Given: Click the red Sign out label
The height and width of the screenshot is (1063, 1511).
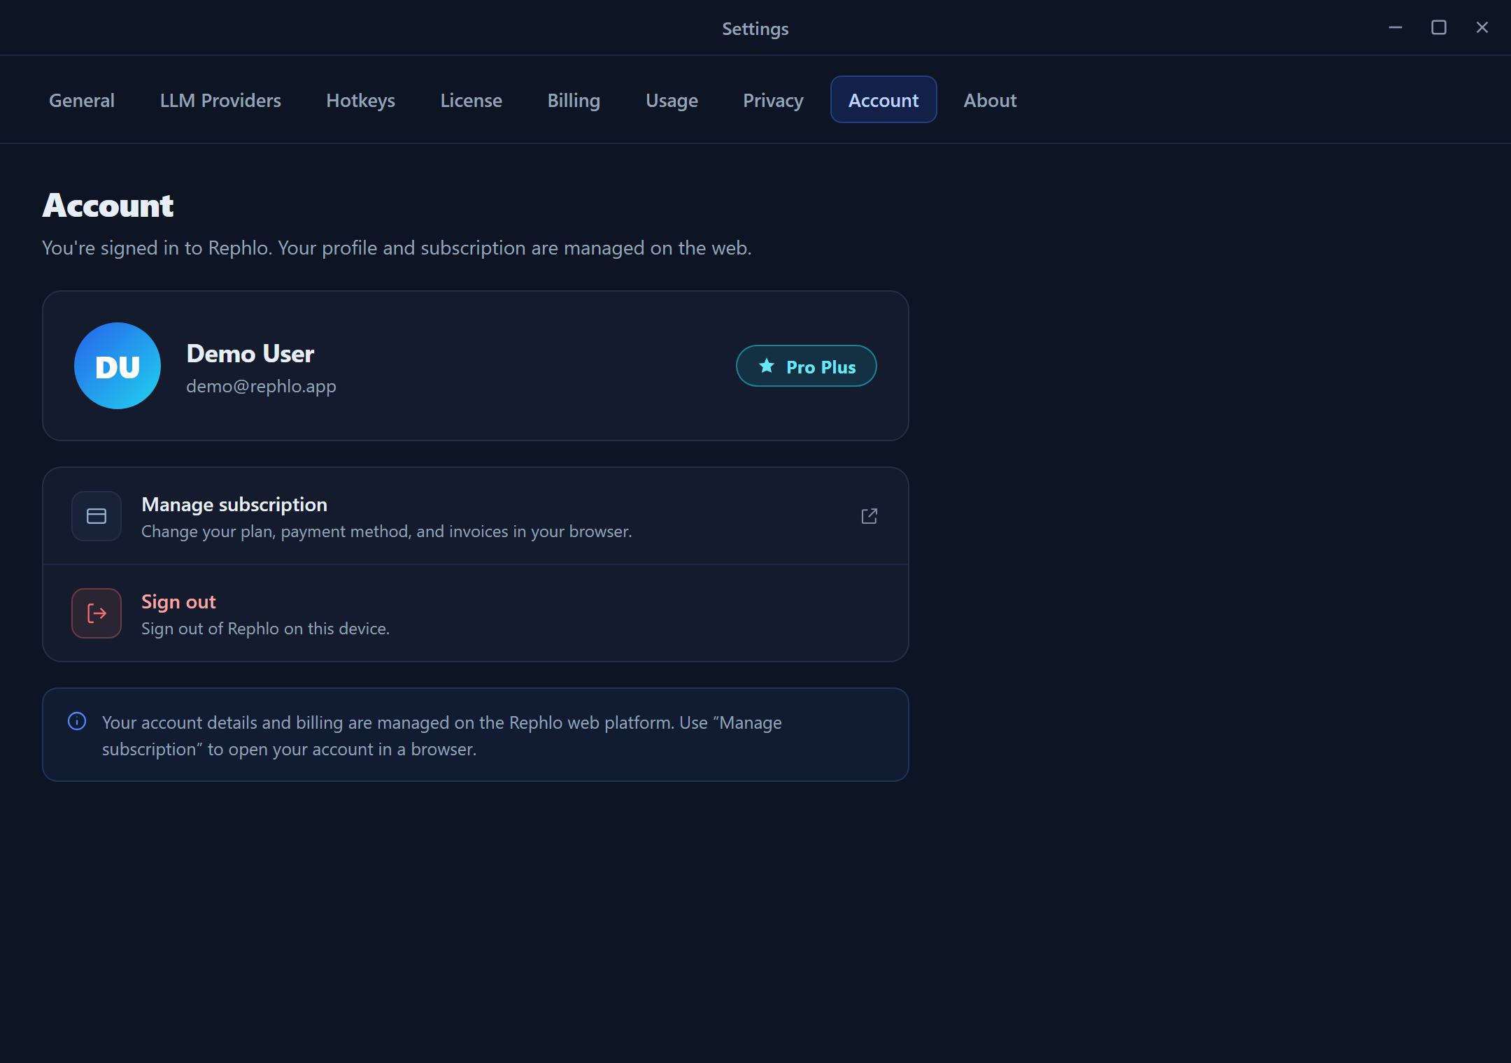Looking at the screenshot, I should 178,601.
